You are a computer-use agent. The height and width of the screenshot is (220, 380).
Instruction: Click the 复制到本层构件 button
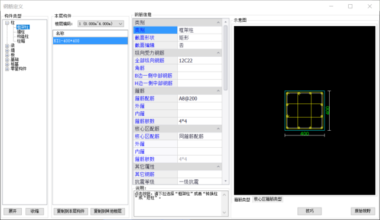[71, 211]
